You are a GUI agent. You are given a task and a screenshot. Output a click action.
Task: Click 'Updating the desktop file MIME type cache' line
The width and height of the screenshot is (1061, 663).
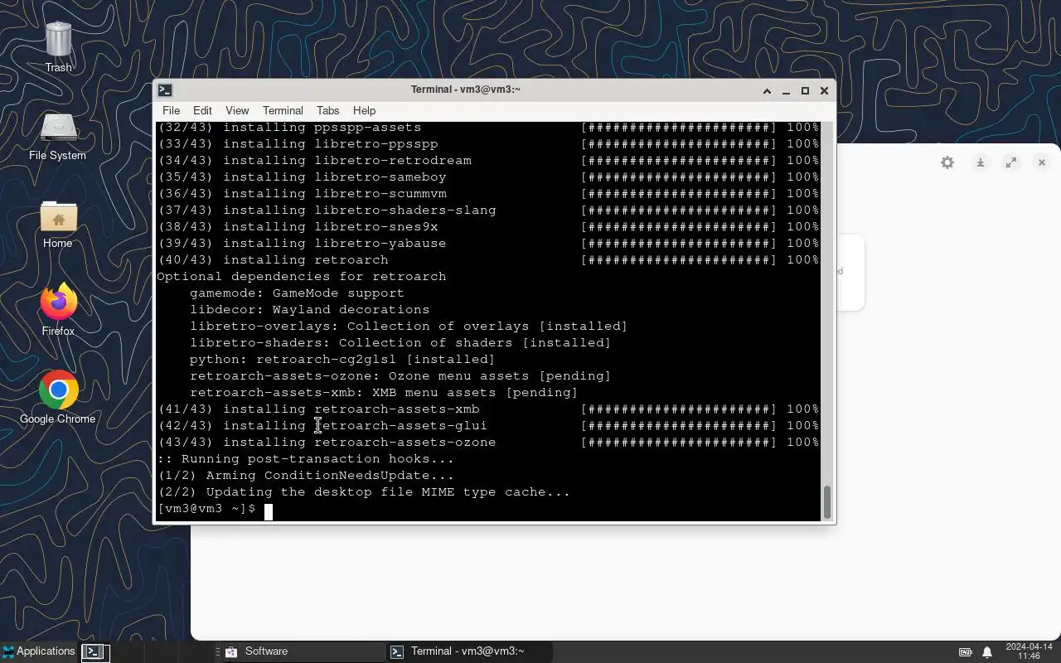tap(364, 492)
